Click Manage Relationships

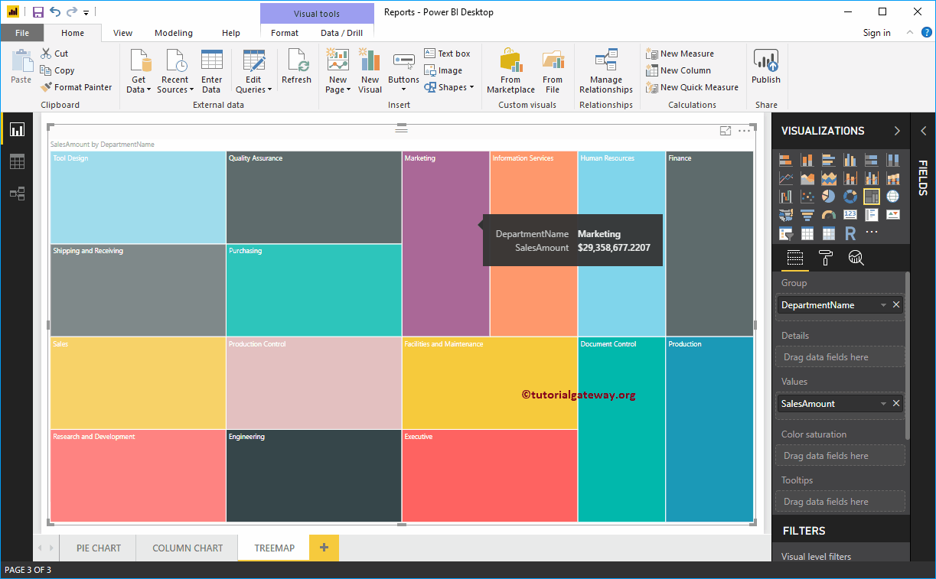click(x=606, y=71)
